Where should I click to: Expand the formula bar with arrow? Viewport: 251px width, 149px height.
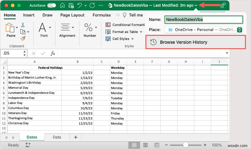coord(227,53)
